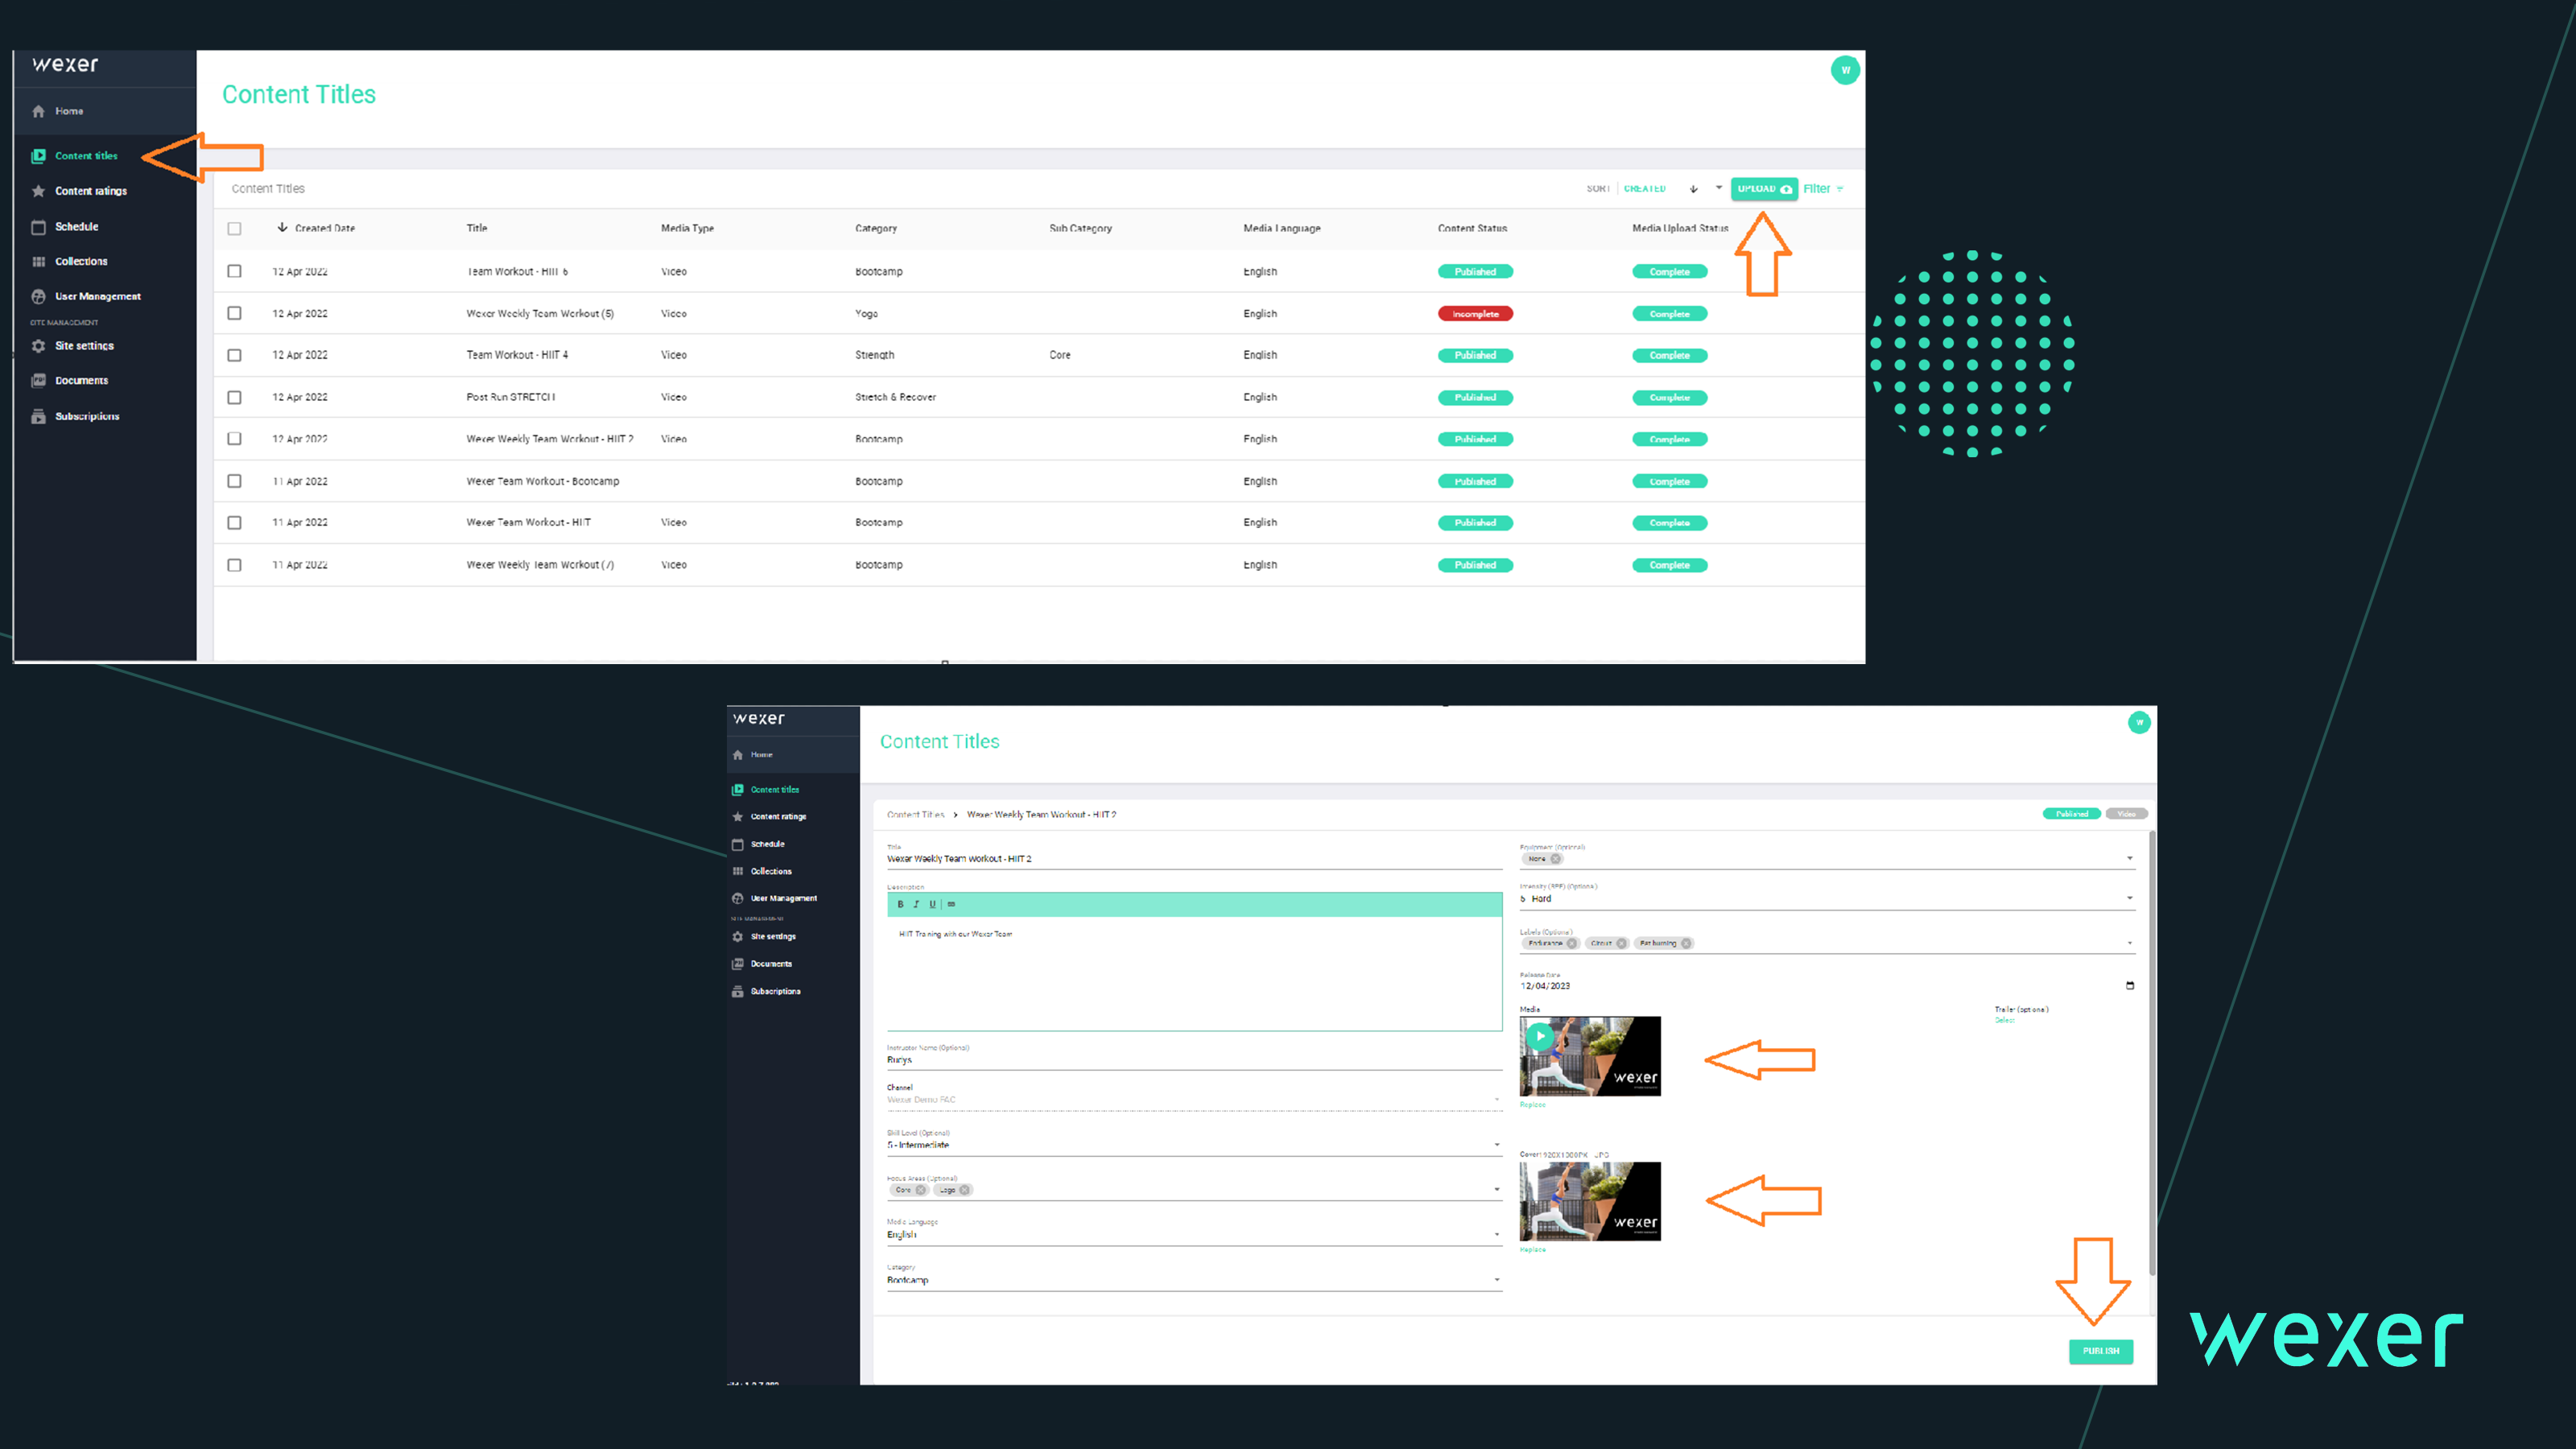Open Content titles in lower sidebar menu

(x=774, y=789)
